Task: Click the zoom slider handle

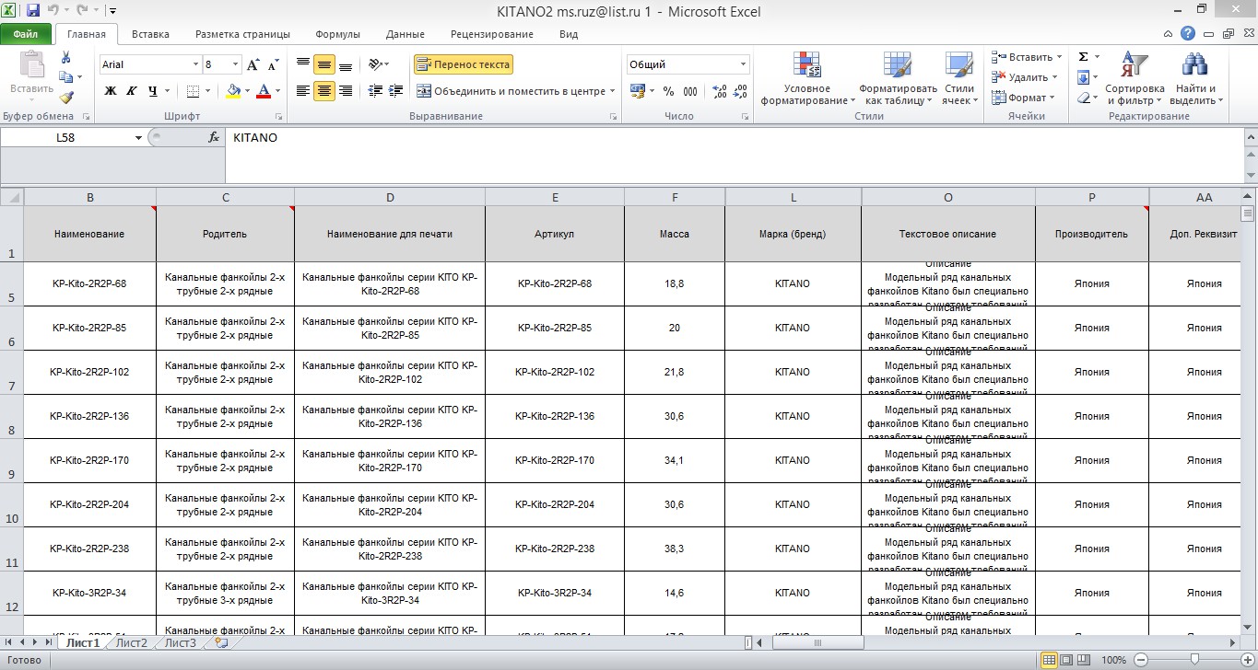Action: [x=1193, y=659]
